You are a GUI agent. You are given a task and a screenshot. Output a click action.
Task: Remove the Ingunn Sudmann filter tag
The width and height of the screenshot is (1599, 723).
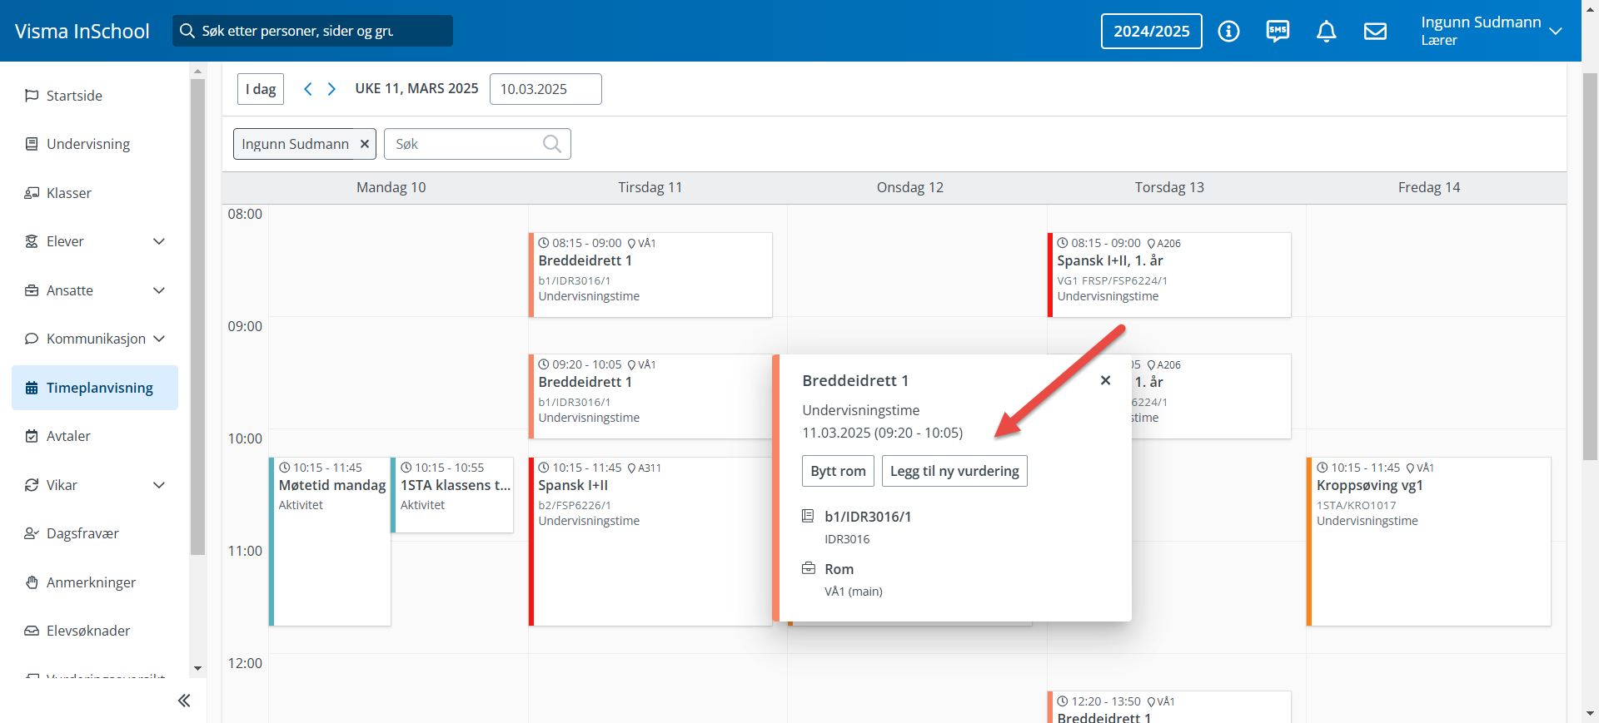[364, 144]
